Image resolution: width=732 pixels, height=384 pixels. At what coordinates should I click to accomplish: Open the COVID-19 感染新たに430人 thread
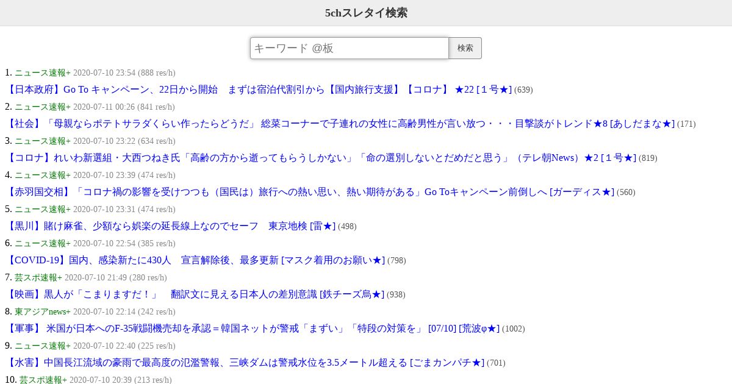tap(195, 260)
